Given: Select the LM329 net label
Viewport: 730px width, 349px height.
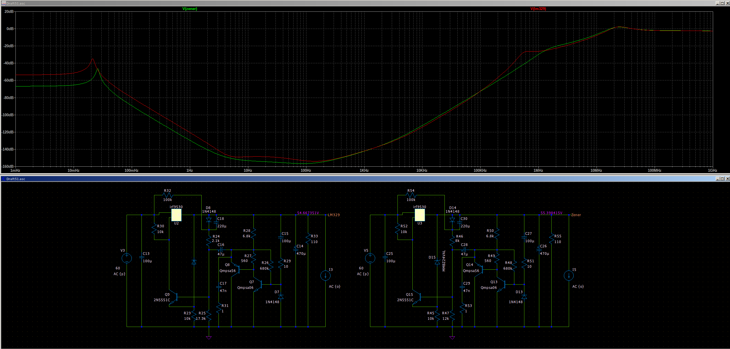Looking at the screenshot, I should click(x=334, y=215).
